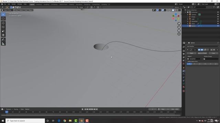This screenshot has height=123, width=220.
Task: Open the Tool properties tab
Action: [184, 47]
